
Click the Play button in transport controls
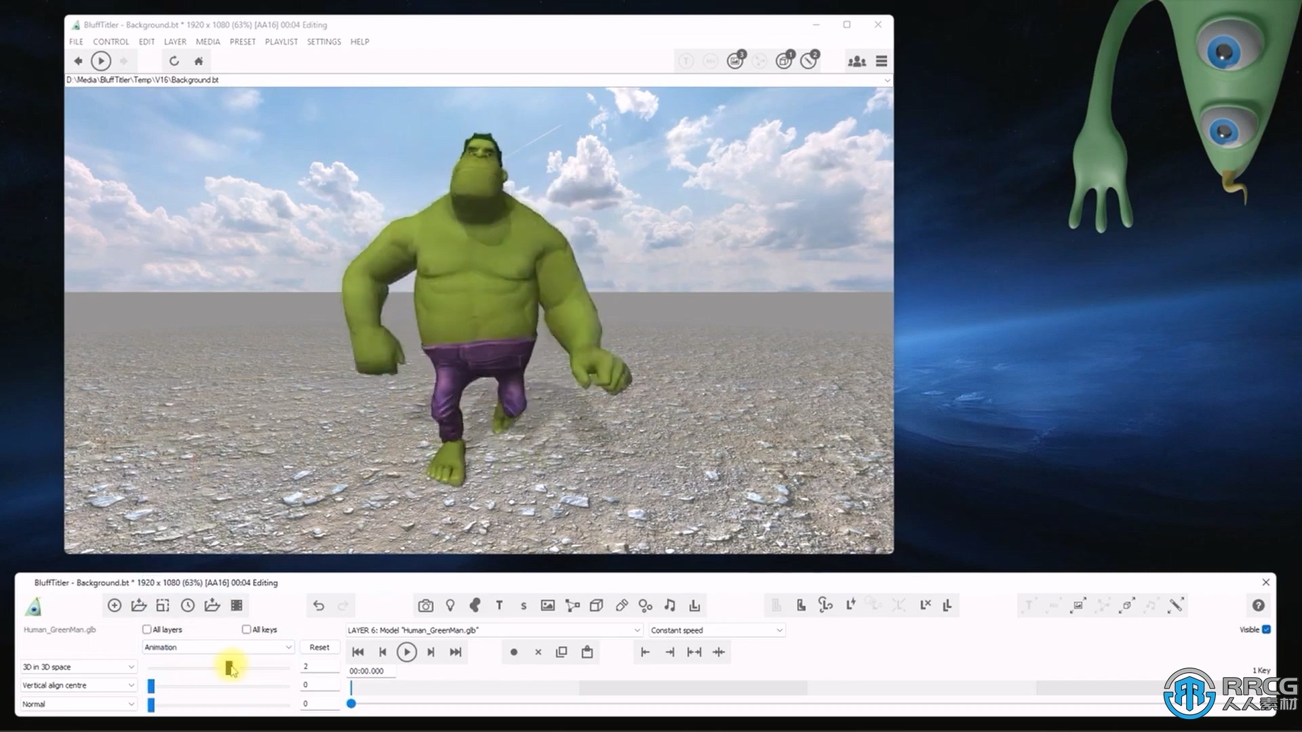click(x=406, y=651)
